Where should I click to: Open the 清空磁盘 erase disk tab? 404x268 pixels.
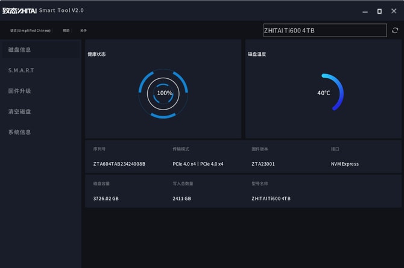point(20,111)
